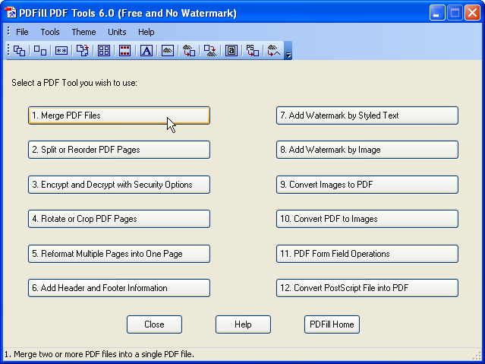Click the Close button at the bottom
This screenshot has width=485, height=364.
(154, 324)
